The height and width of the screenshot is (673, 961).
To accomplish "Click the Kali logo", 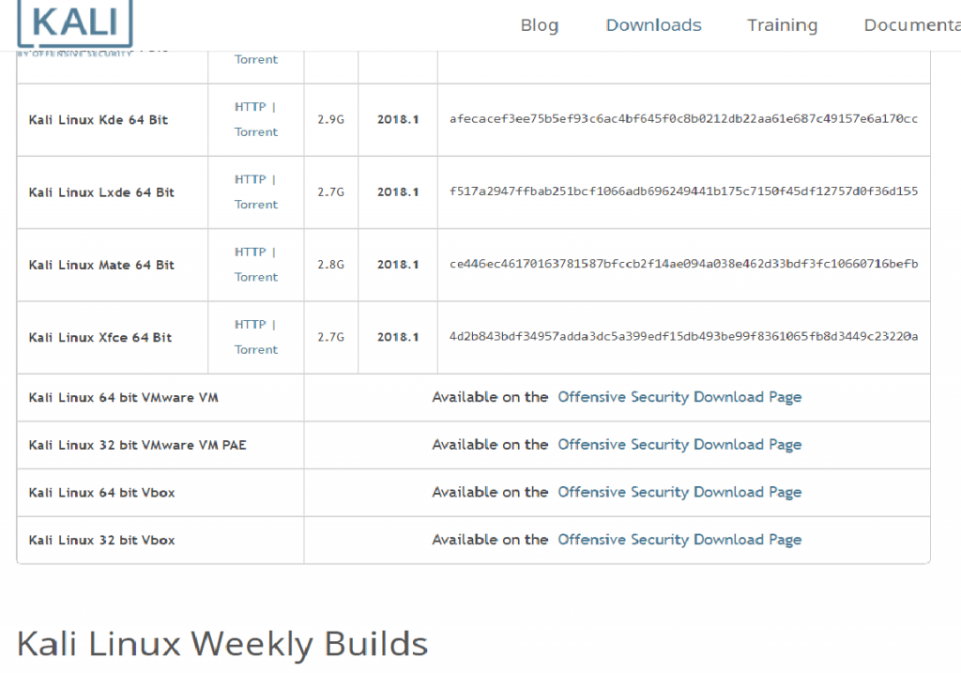I will [75, 27].
